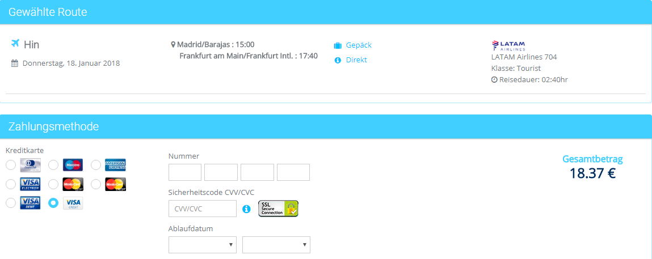This screenshot has height=259, width=652.
Task: Click the MasterCard Debit card logo
Action: coord(73,184)
